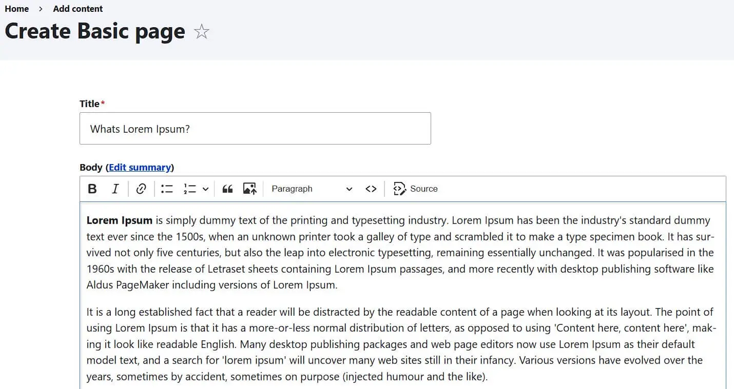Collapse the Paragraph style menu chevron

pyautogui.click(x=349, y=189)
